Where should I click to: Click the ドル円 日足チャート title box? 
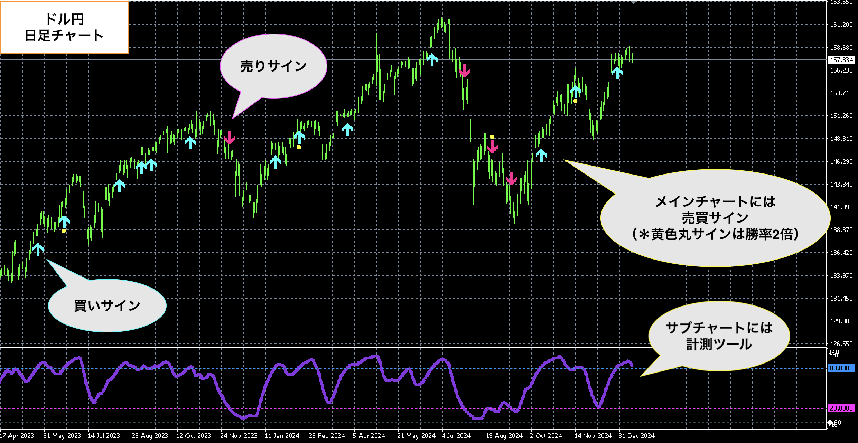64,28
